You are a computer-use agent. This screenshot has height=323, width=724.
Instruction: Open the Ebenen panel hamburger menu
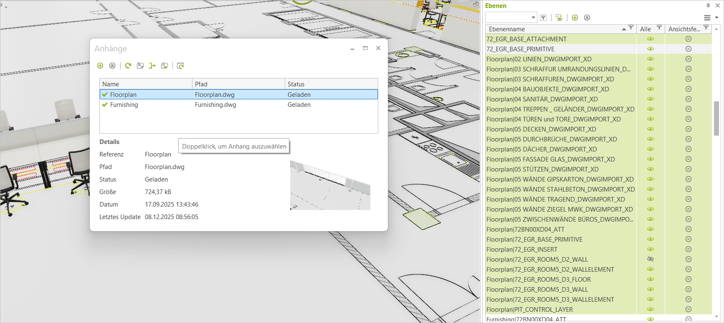coord(707,18)
